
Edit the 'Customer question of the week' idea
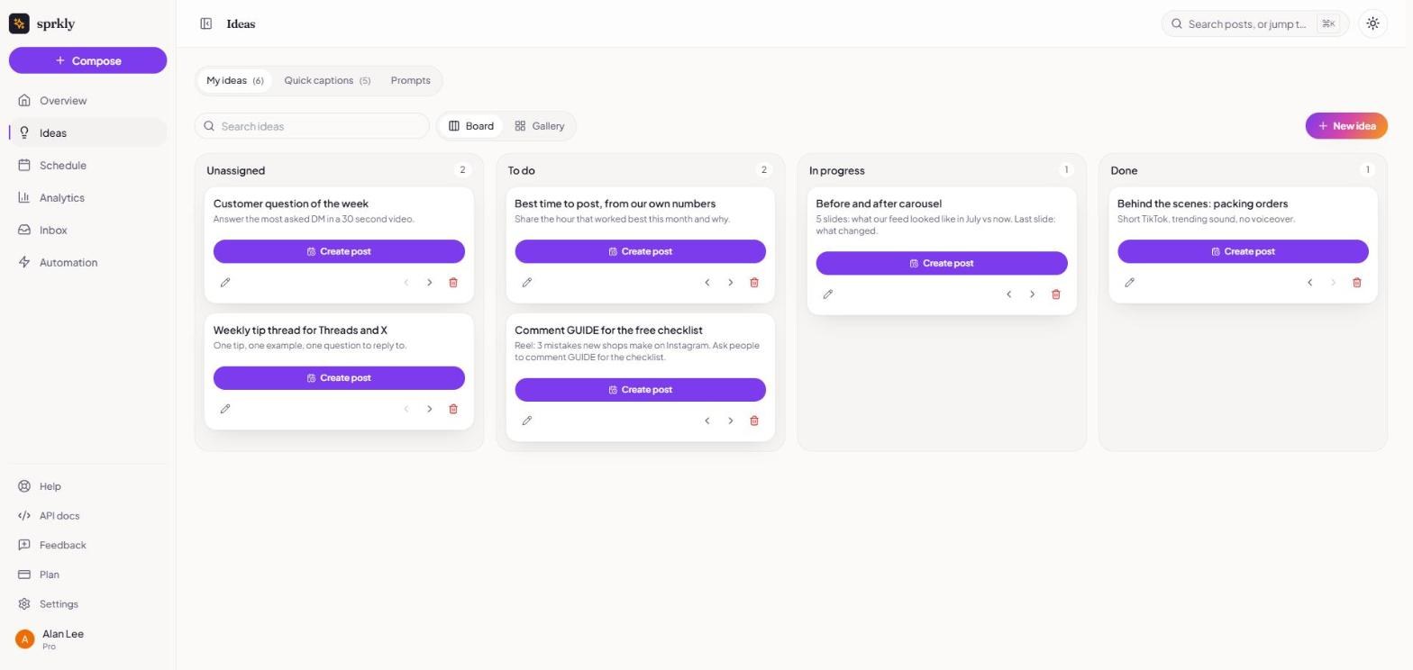click(x=225, y=283)
